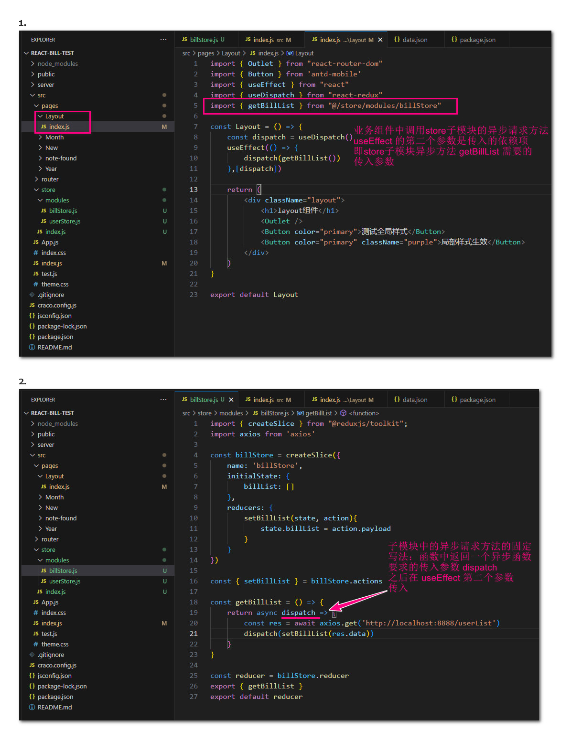Image resolution: width=571 pixels, height=740 pixels.
Task: Expand the note-found folder in screenshot 2
Action: click(x=40, y=518)
